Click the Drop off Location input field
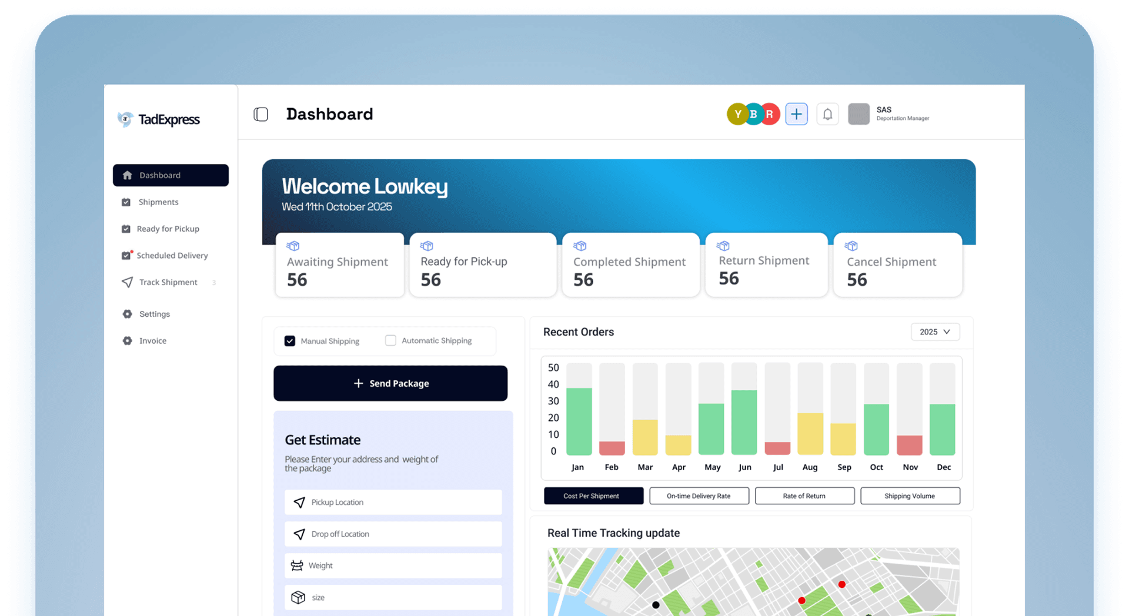The width and height of the screenshot is (1129, 616). [x=393, y=534]
